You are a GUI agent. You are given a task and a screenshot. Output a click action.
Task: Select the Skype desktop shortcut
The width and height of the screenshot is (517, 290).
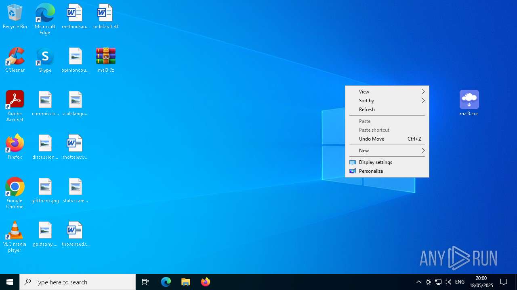point(45,60)
